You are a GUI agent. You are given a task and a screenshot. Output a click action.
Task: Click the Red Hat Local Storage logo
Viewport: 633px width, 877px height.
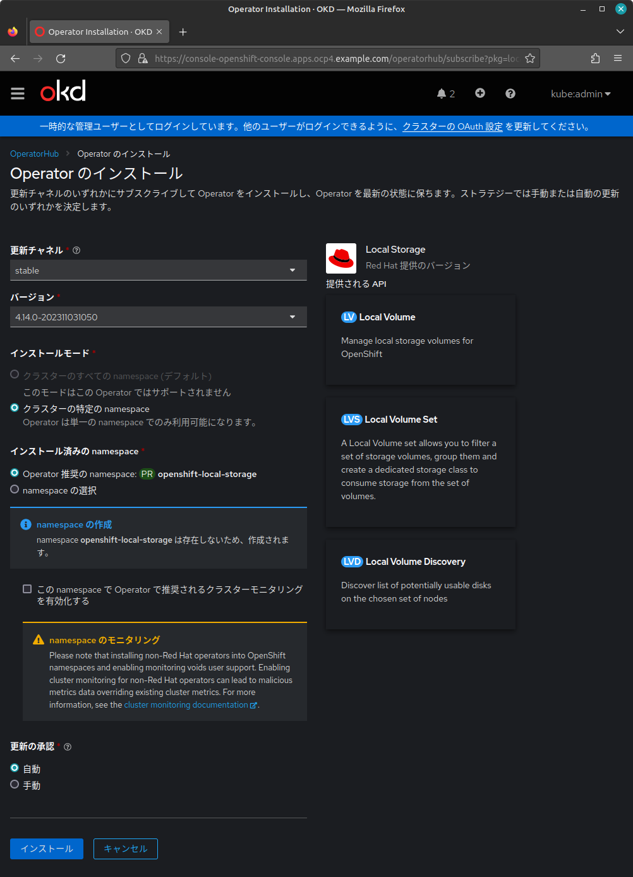click(341, 258)
